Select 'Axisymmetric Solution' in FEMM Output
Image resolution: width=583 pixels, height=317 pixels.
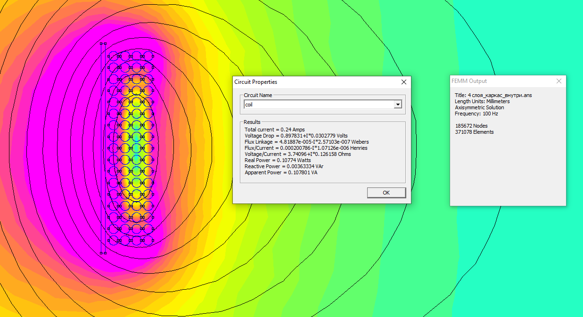[479, 107]
